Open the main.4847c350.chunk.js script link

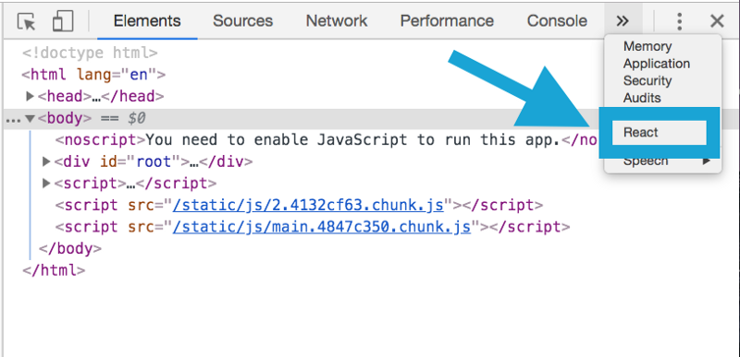point(321,227)
